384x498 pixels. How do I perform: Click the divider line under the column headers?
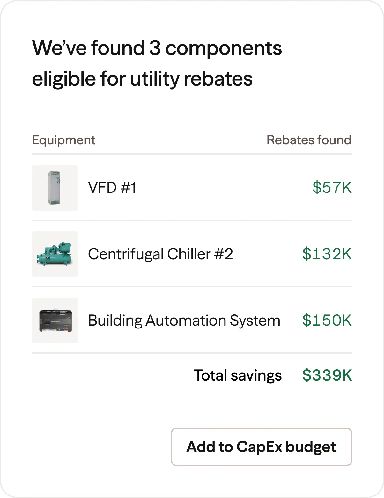click(x=192, y=154)
